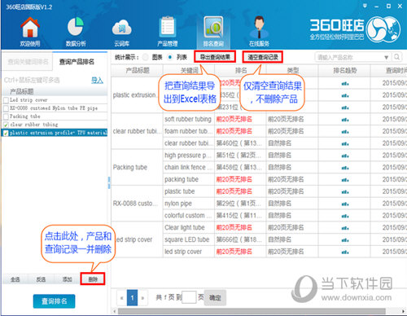Click trend chart icon in plastic tube row
The height and width of the screenshot is (316, 407).
345,192
